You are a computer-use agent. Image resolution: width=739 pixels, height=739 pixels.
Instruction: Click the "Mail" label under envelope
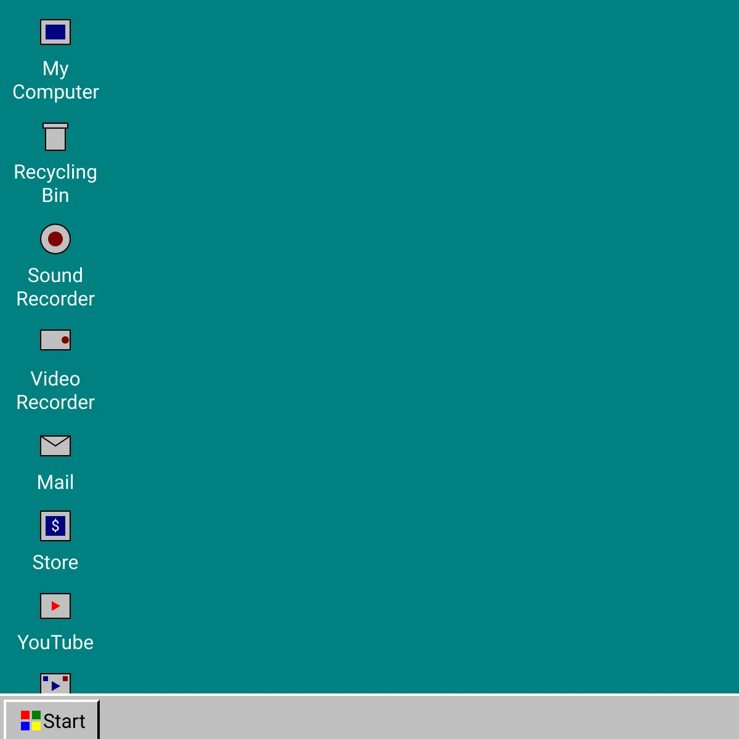coord(55,482)
